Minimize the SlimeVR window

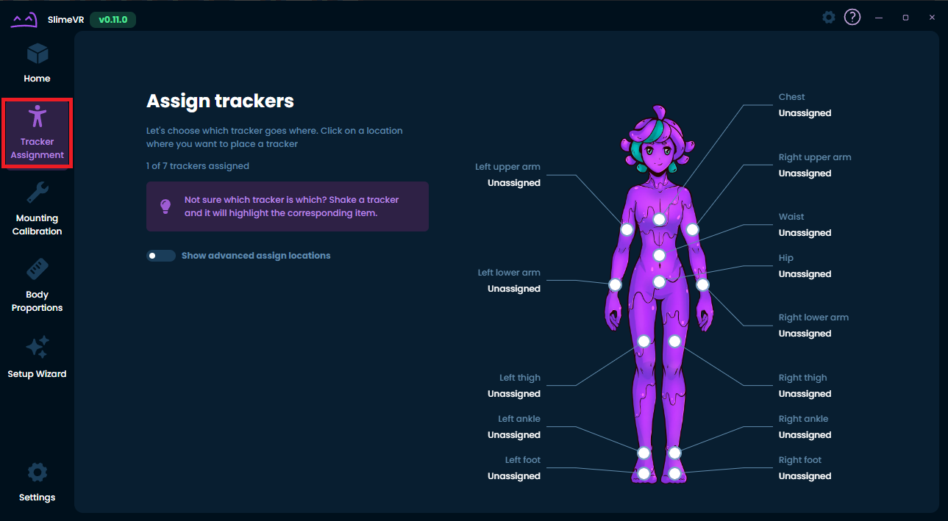point(879,17)
